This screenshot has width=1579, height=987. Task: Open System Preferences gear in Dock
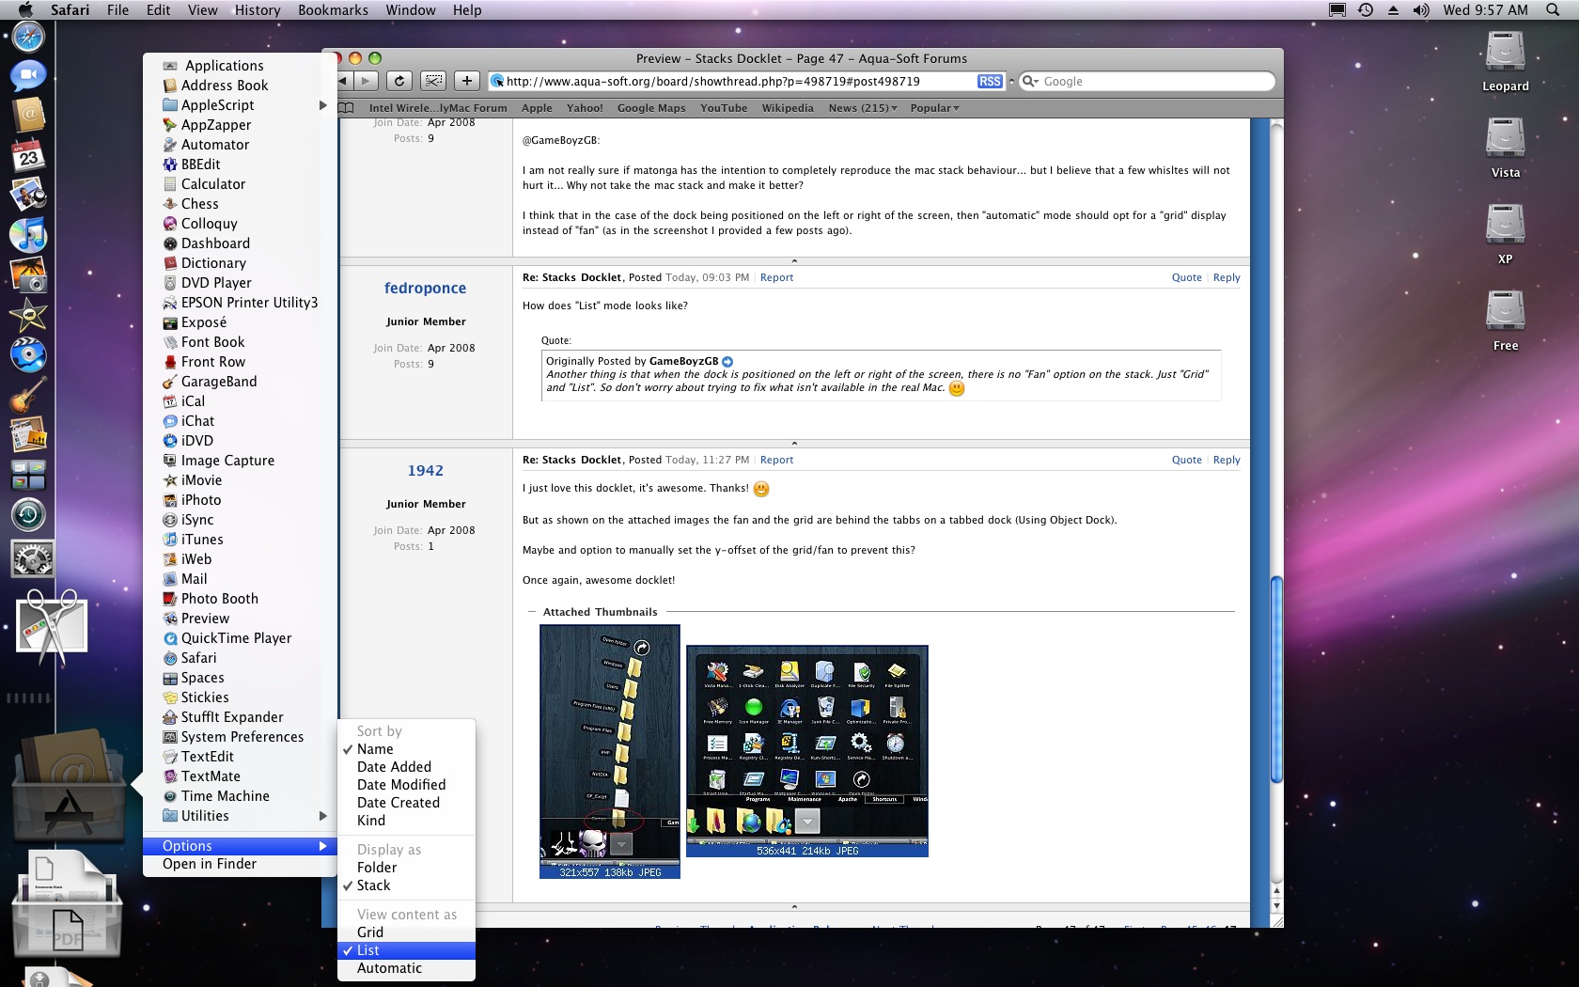[x=31, y=558]
